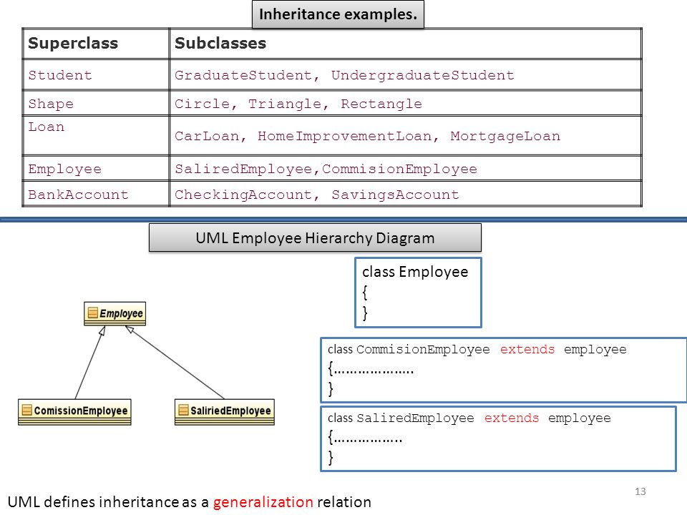Click 'SaliredEmployee,CommisionEmployee' subclasses cell
Image resolution: width=687 pixels, height=515 pixels.
click(405, 169)
